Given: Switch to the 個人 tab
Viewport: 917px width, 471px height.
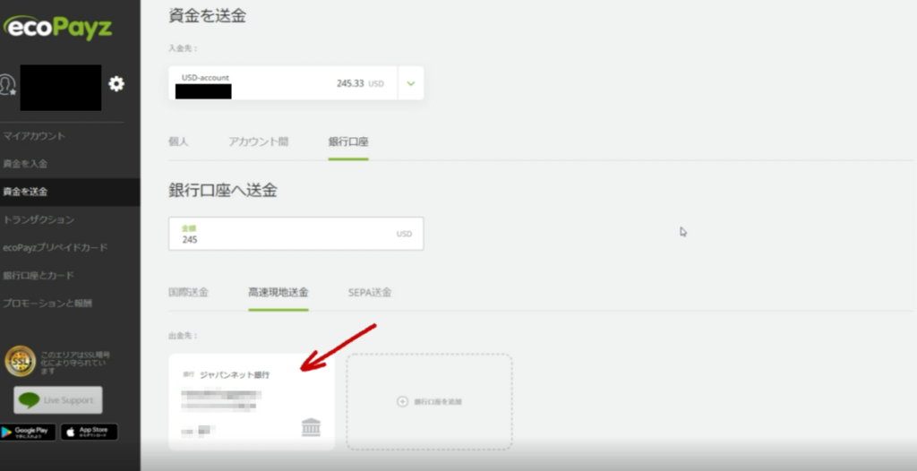Looking at the screenshot, I should [x=178, y=142].
